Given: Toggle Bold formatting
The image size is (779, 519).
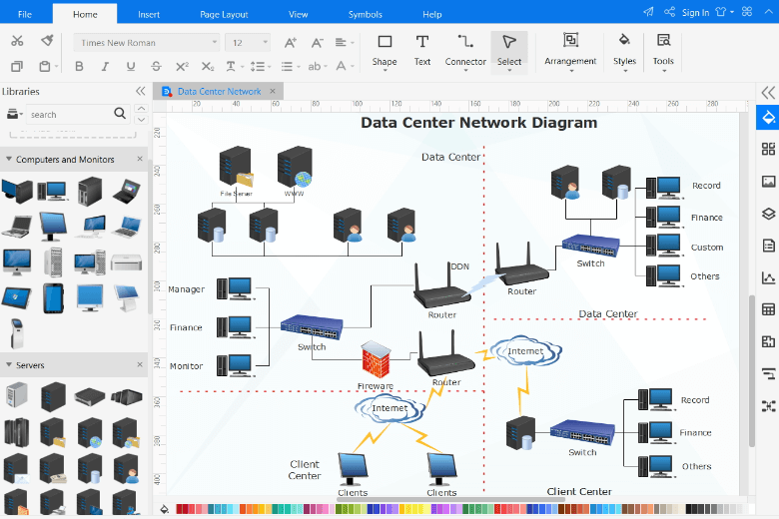Looking at the screenshot, I should pyautogui.click(x=79, y=66).
